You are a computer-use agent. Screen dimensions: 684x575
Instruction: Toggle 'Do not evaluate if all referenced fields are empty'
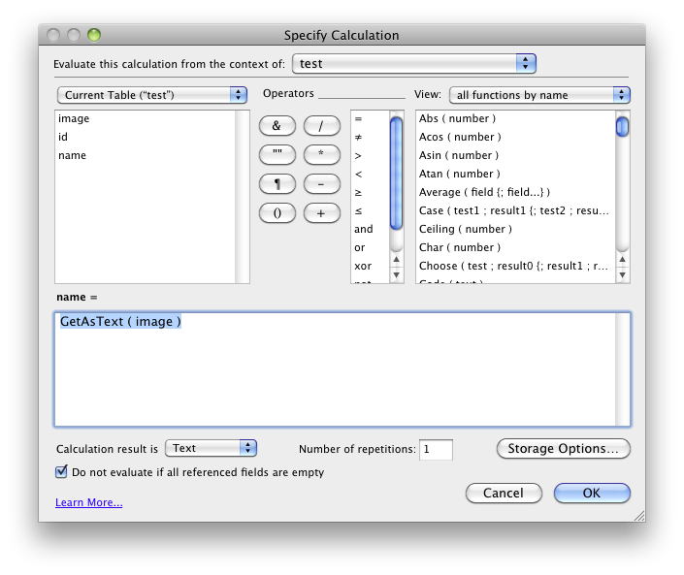[x=61, y=471]
